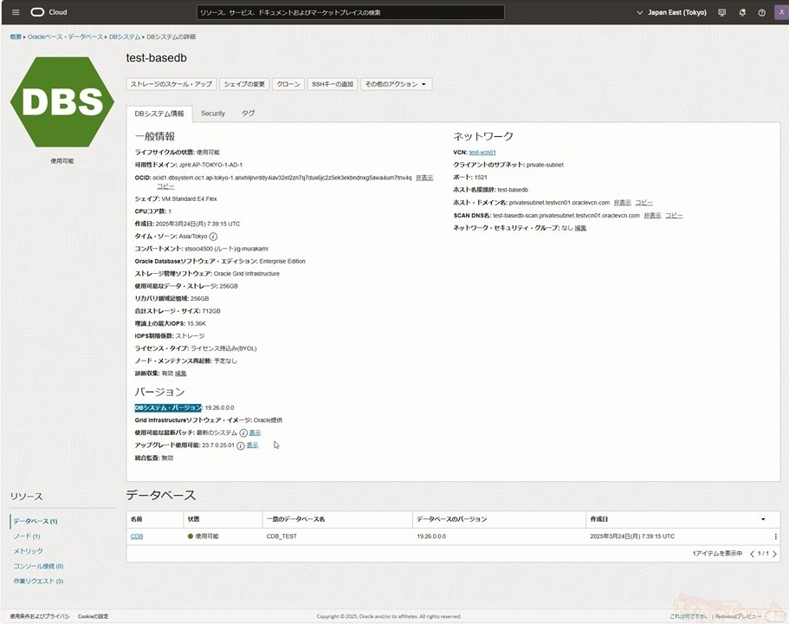Open the Oracleベース・データベース breadcrumb

(66, 36)
